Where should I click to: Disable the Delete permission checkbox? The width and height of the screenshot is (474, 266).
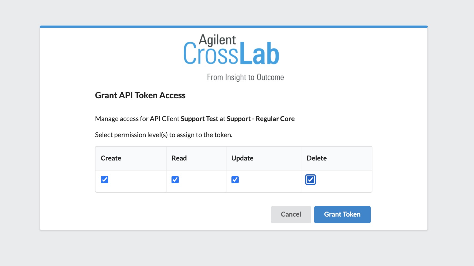point(311,180)
